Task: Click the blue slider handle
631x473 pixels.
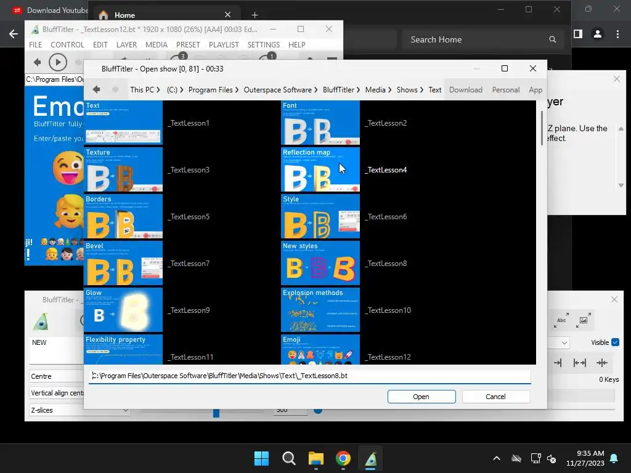Action: tap(216, 413)
